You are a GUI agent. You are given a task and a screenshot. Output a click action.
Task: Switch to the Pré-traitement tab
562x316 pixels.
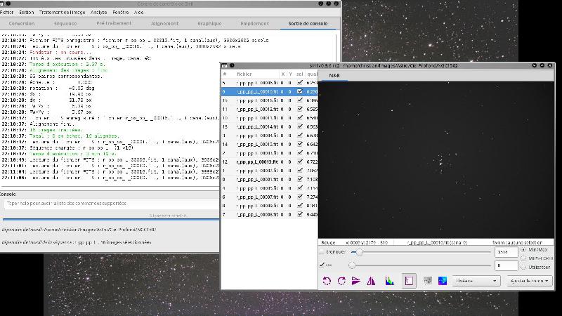114,23
